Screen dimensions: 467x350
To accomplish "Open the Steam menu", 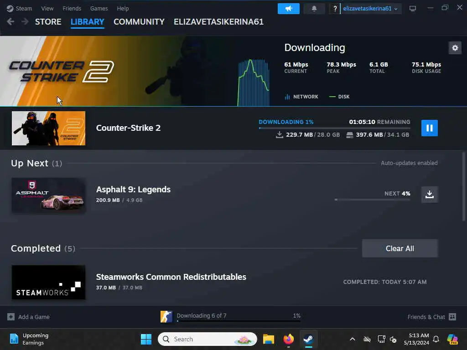I will (x=24, y=8).
